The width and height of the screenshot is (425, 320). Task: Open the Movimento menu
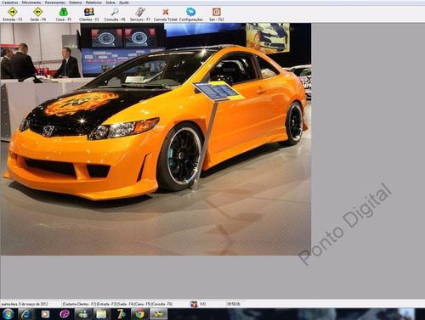pyautogui.click(x=31, y=3)
